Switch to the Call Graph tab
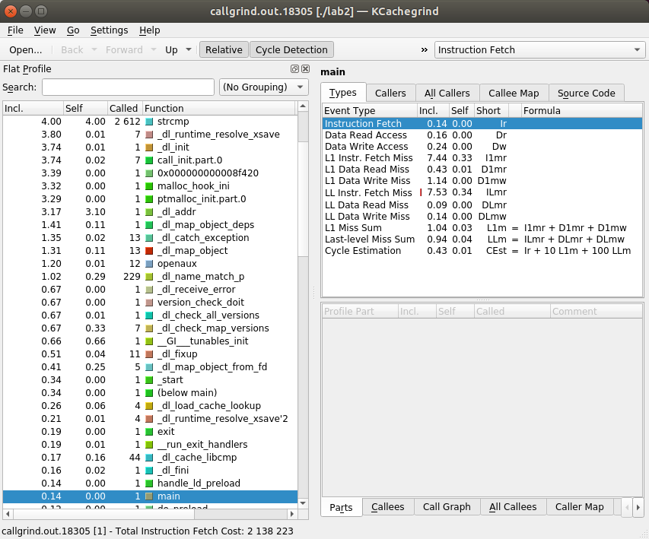Screen dimensions: 649x539 click(447, 507)
